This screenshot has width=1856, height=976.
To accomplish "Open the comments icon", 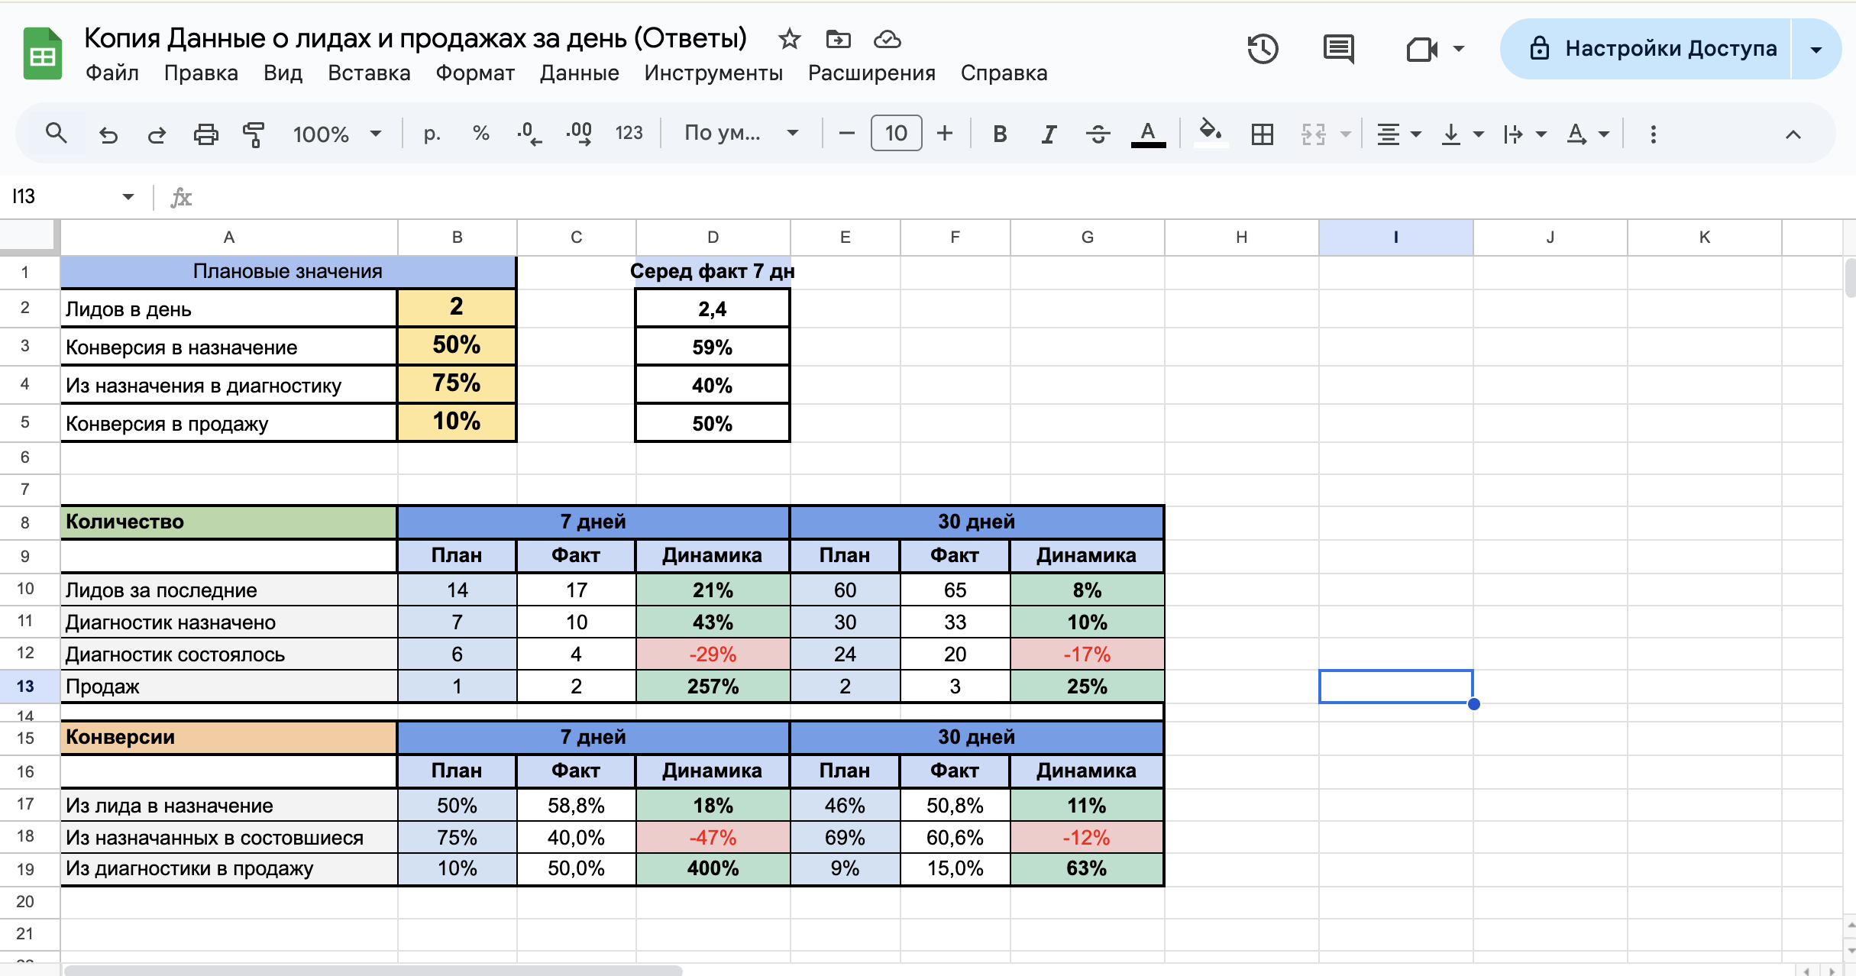I will point(1338,50).
